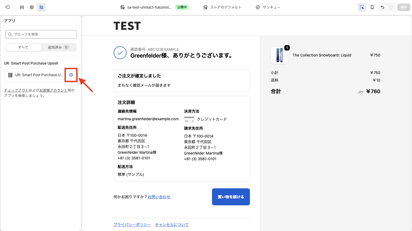
Task: Open the sa-test-unreact-fukumot store selector
Action: point(146,7)
